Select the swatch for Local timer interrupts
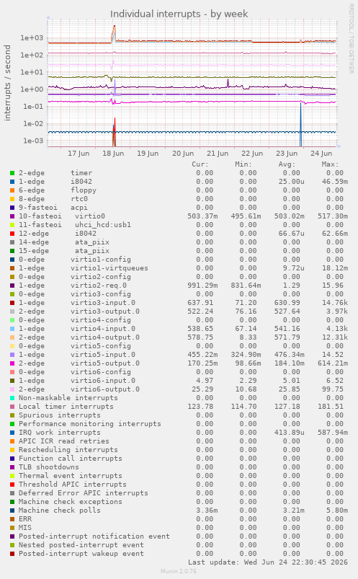 (12, 407)
